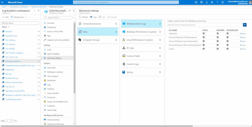
Task: Click the Refresh button in Advanced settings
Action: point(83,17)
